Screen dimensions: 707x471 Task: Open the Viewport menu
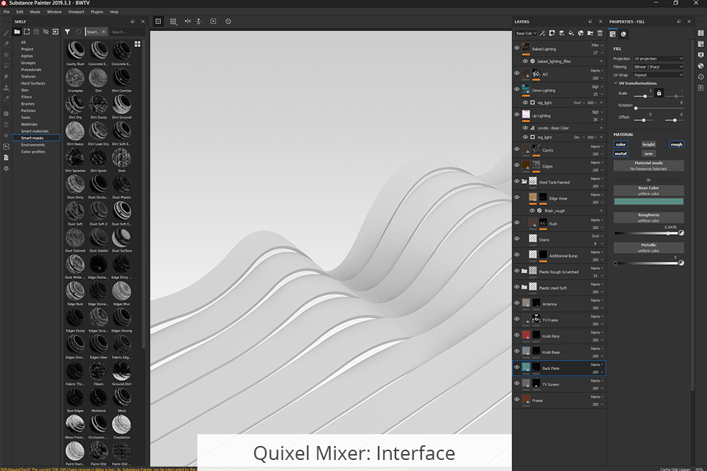click(x=76, y=12)
